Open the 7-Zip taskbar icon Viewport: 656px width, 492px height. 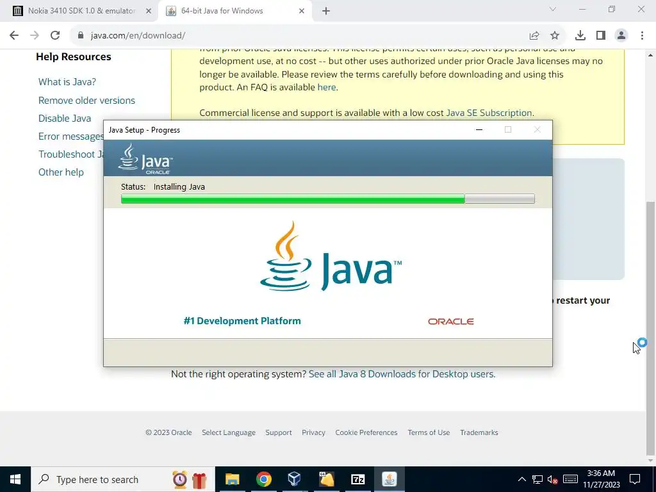pyautogui.click(x=357, y=479)
